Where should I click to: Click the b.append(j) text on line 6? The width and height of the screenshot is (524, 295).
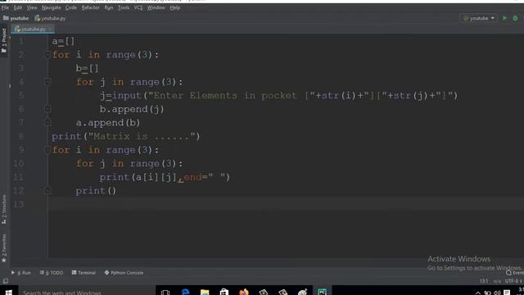click(132, 109)
